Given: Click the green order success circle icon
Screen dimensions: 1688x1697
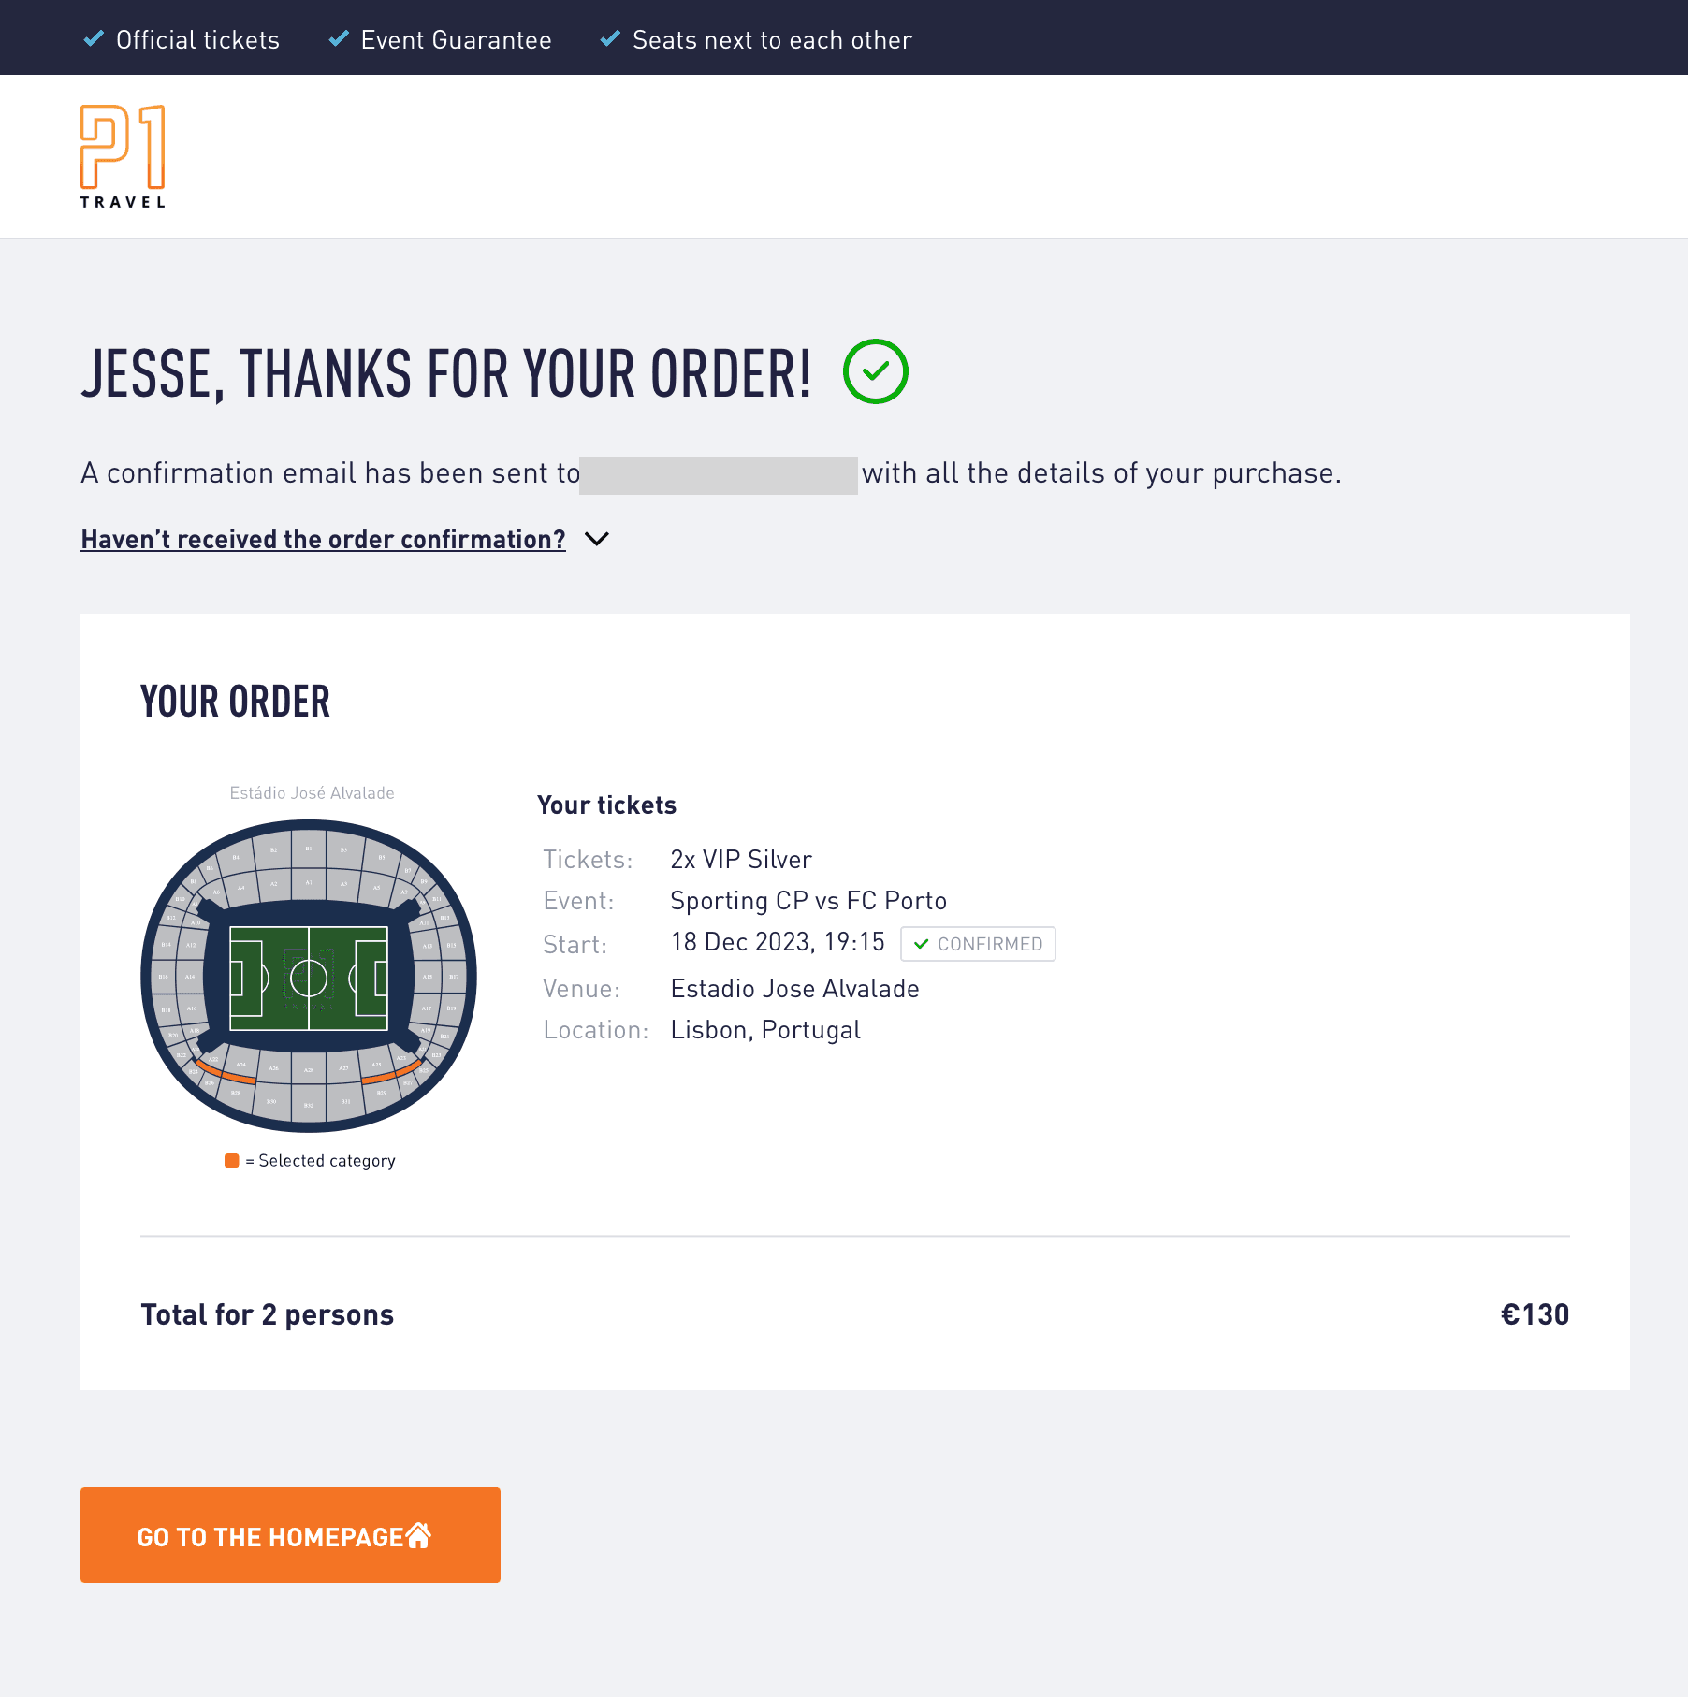Looking at the screenshot, I should tap(875, 371).
